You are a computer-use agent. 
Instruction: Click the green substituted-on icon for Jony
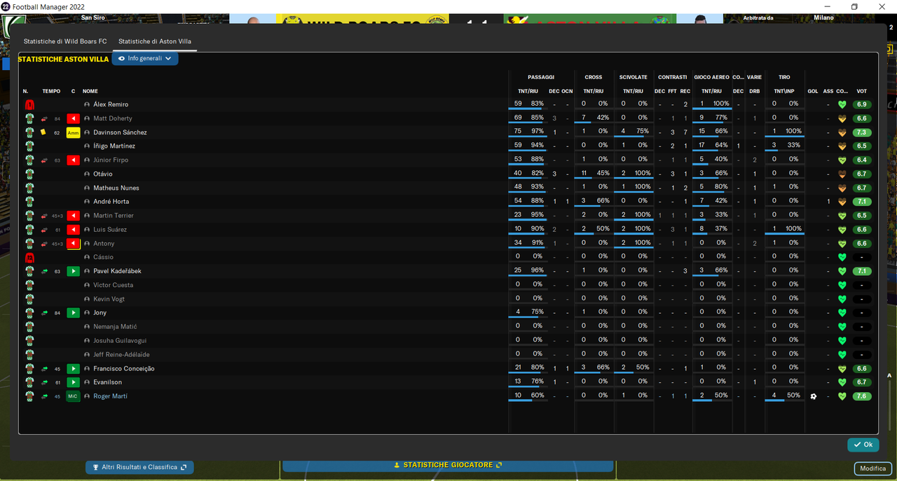(73, 313)
